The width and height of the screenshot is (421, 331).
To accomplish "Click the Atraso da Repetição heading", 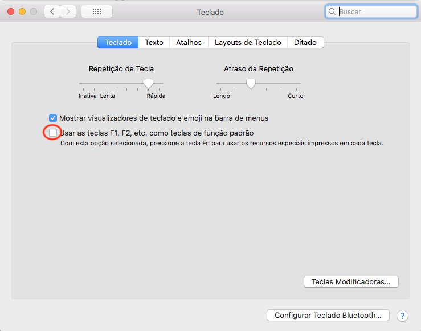I will click(x=259, y=69).
